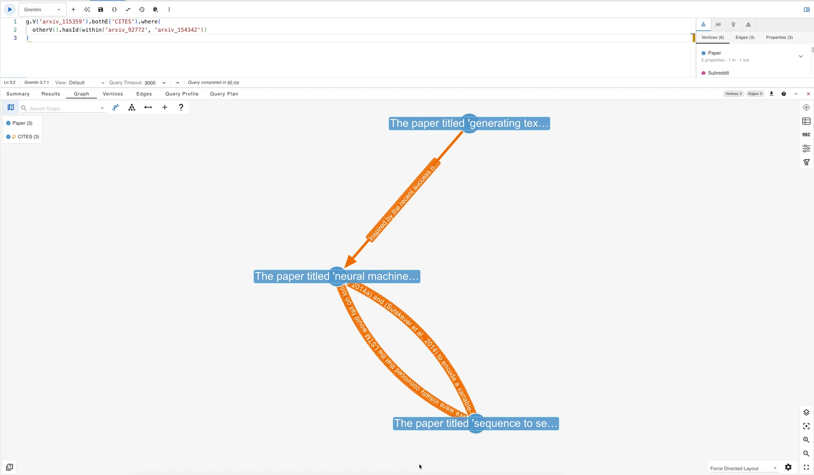
Task: Open the Query Timeout dropdown arrow
Action: [164, 83]
